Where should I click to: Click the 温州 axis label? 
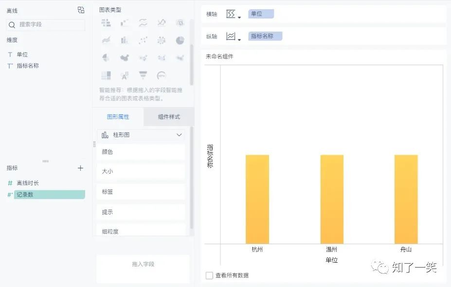[331, 250]
